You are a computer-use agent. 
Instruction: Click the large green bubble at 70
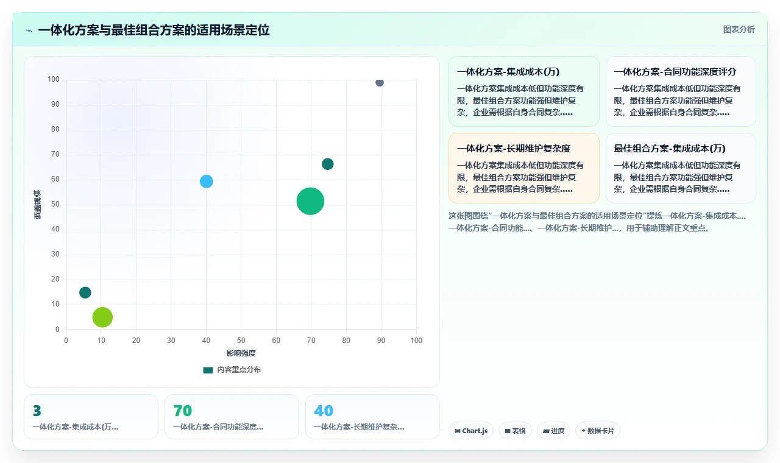click(310, 202)
